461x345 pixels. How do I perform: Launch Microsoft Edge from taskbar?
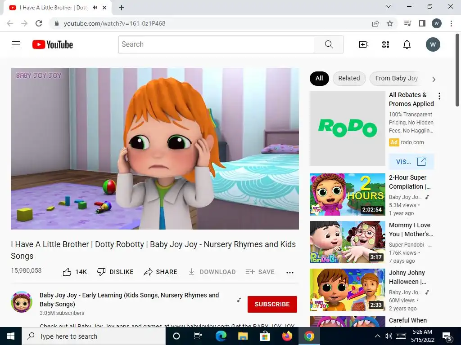221,336
